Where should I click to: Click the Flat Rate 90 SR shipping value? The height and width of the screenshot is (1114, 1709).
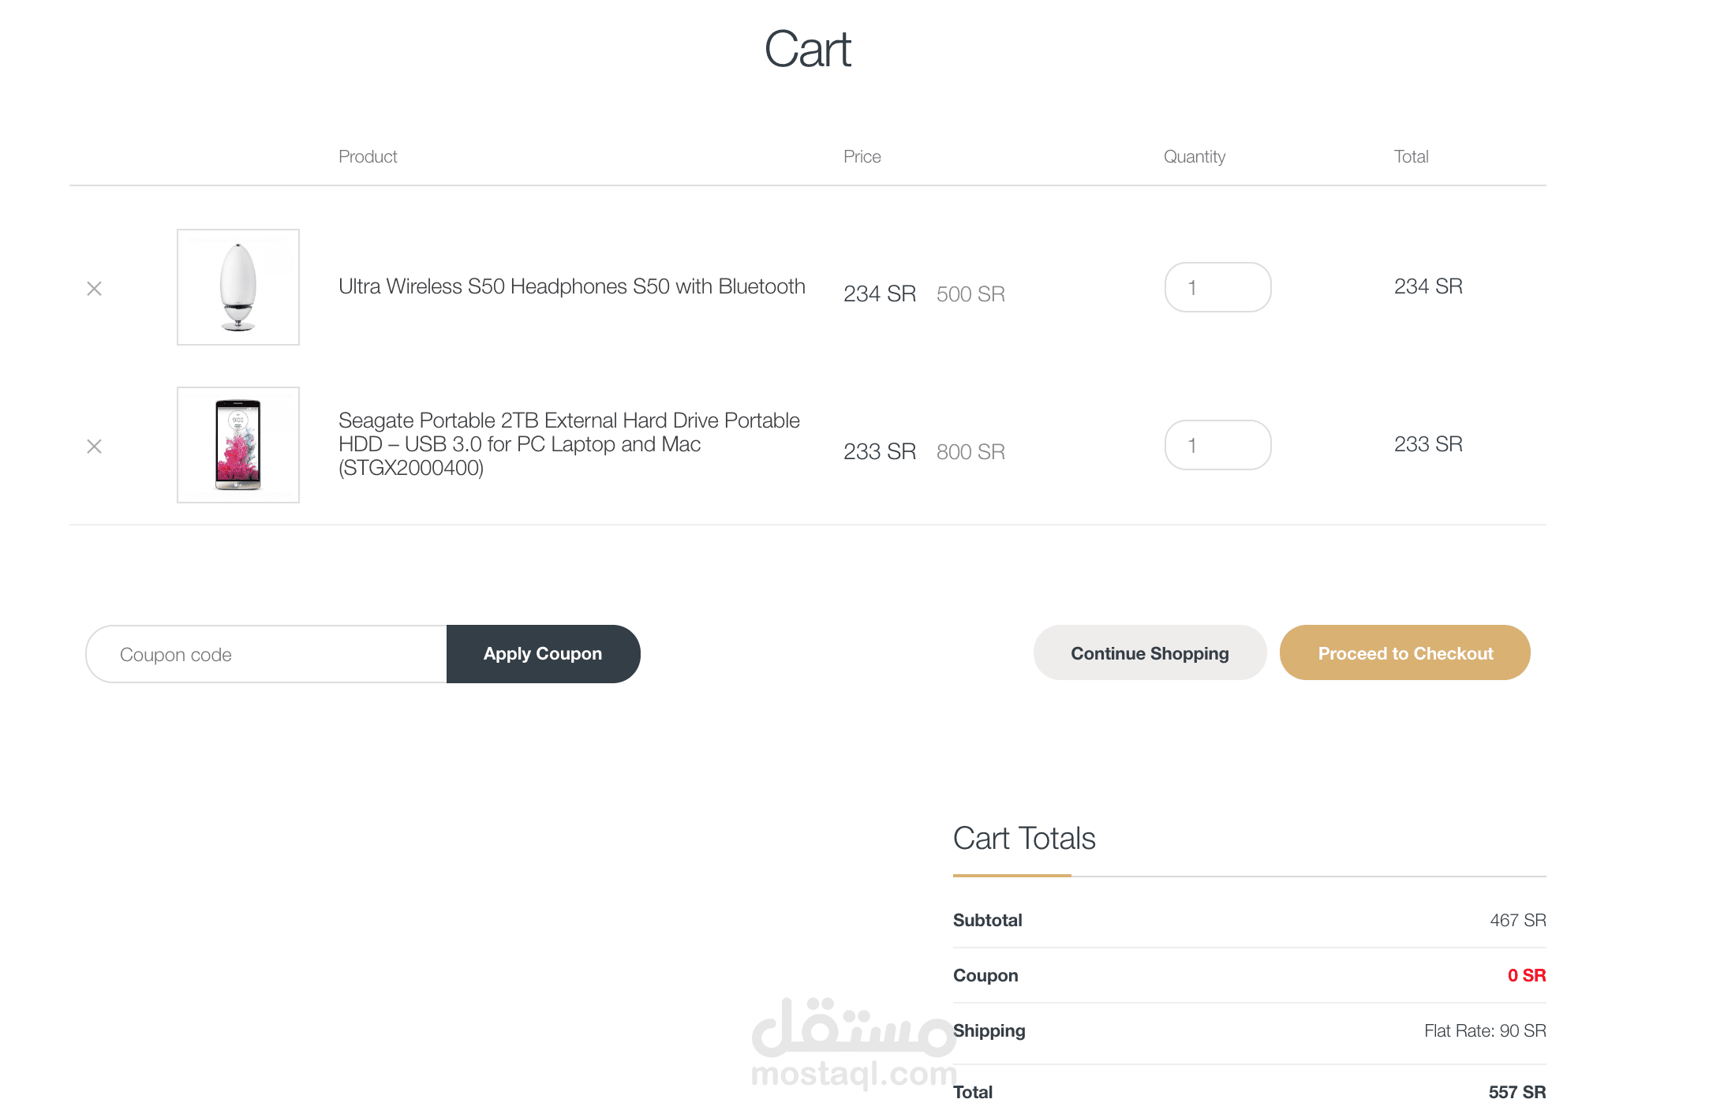1484,1030
